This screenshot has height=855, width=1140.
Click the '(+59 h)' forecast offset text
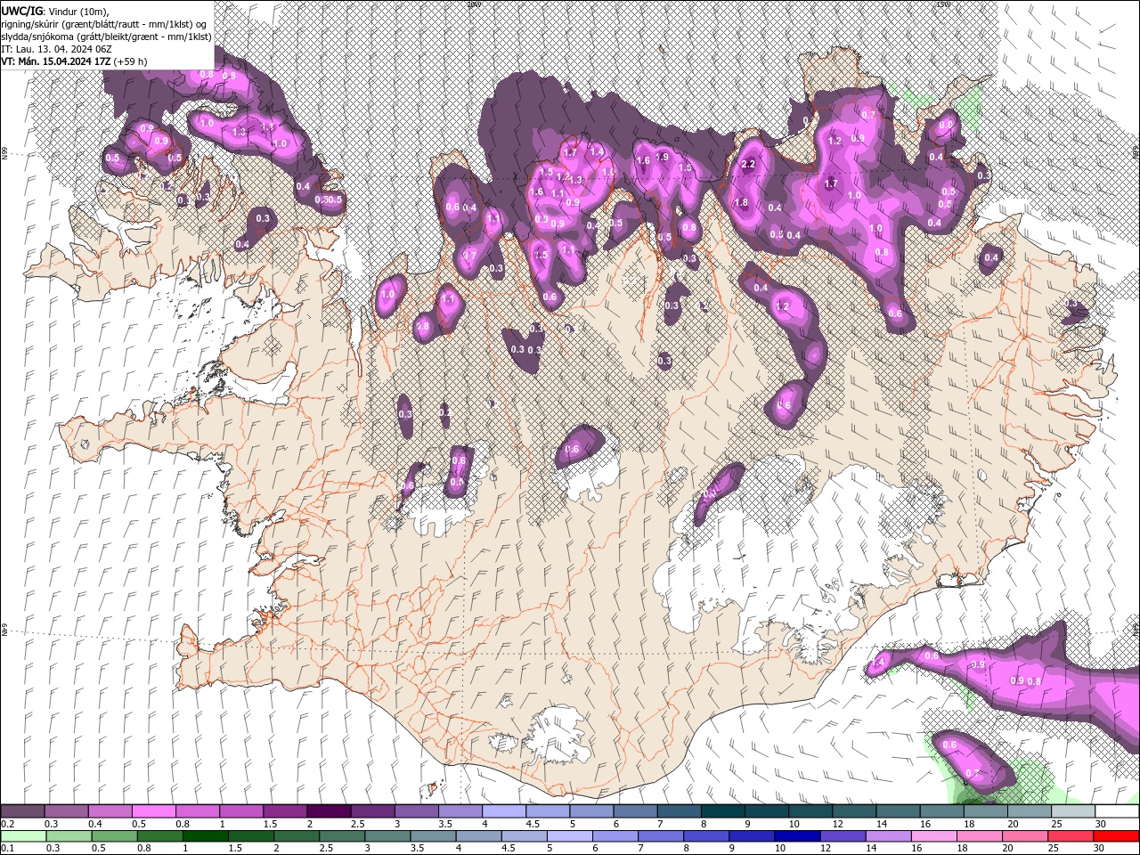tap(130, 61)
